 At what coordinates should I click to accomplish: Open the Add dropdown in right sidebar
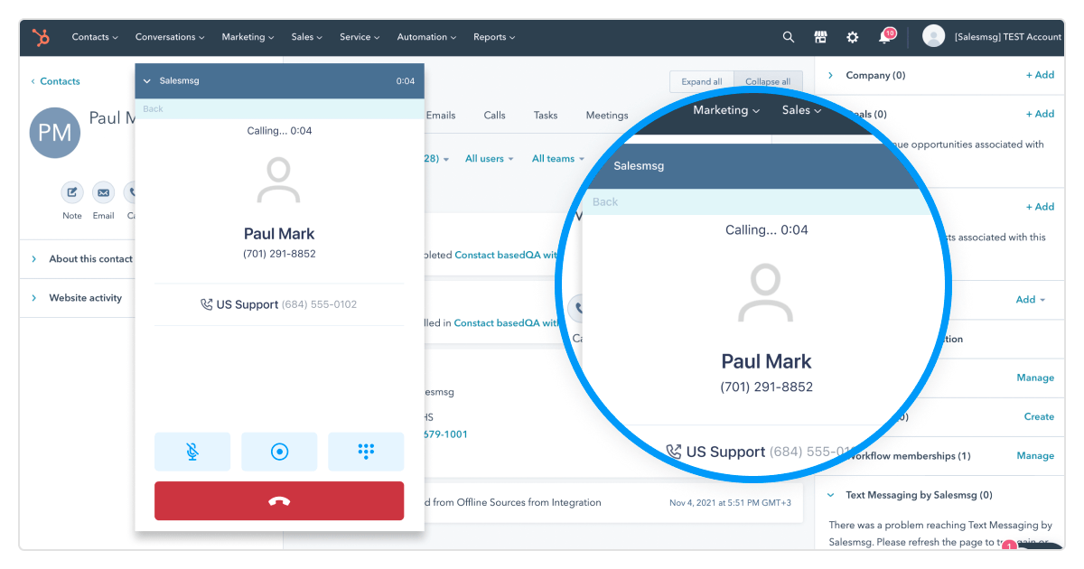[1031, 300]
